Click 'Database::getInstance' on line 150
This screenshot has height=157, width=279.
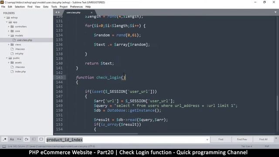pyautogui.click(x=131, y=110)
